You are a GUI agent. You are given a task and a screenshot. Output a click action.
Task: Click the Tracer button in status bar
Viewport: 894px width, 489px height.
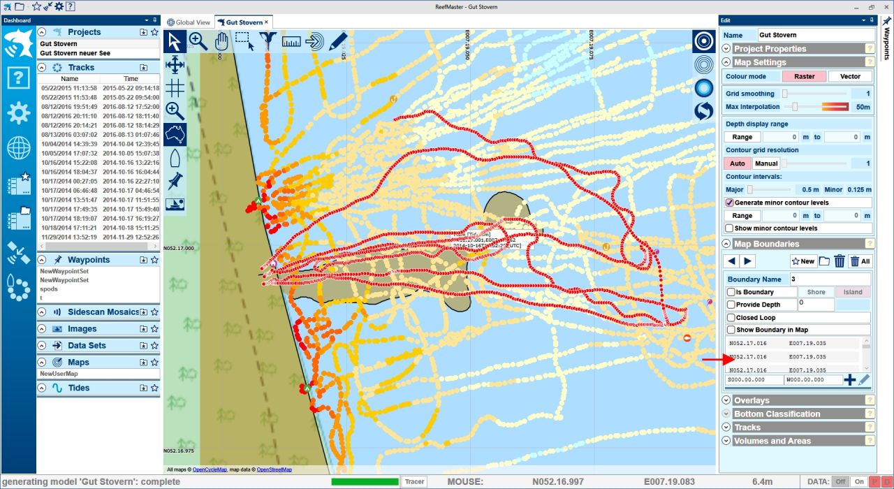coord(414,481)
